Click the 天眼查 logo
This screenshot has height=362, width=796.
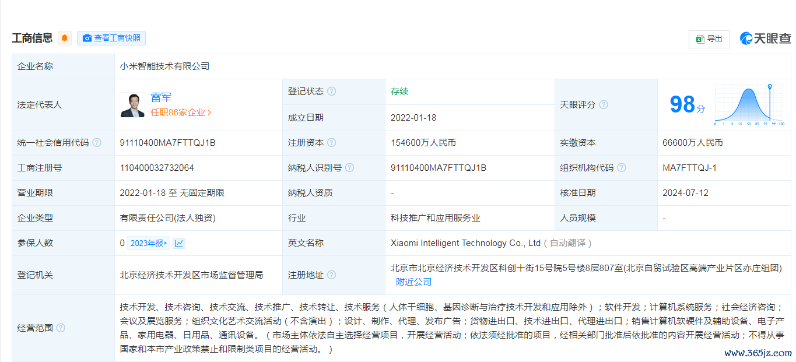coord(766,38)
